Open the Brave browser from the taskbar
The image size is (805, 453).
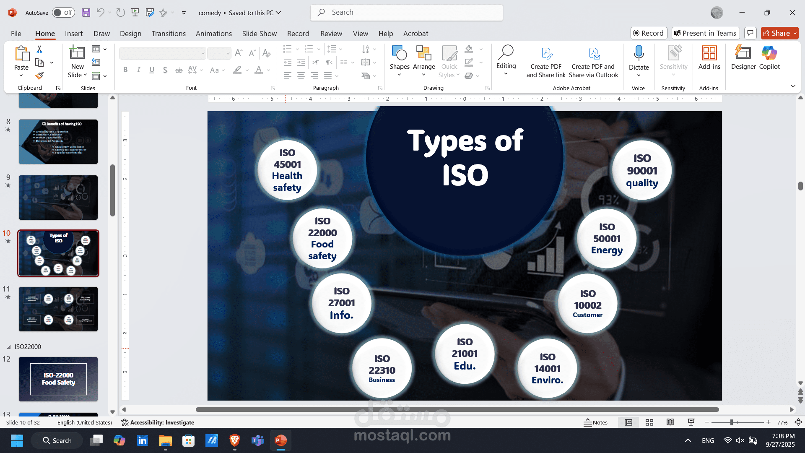coord(234,440)
